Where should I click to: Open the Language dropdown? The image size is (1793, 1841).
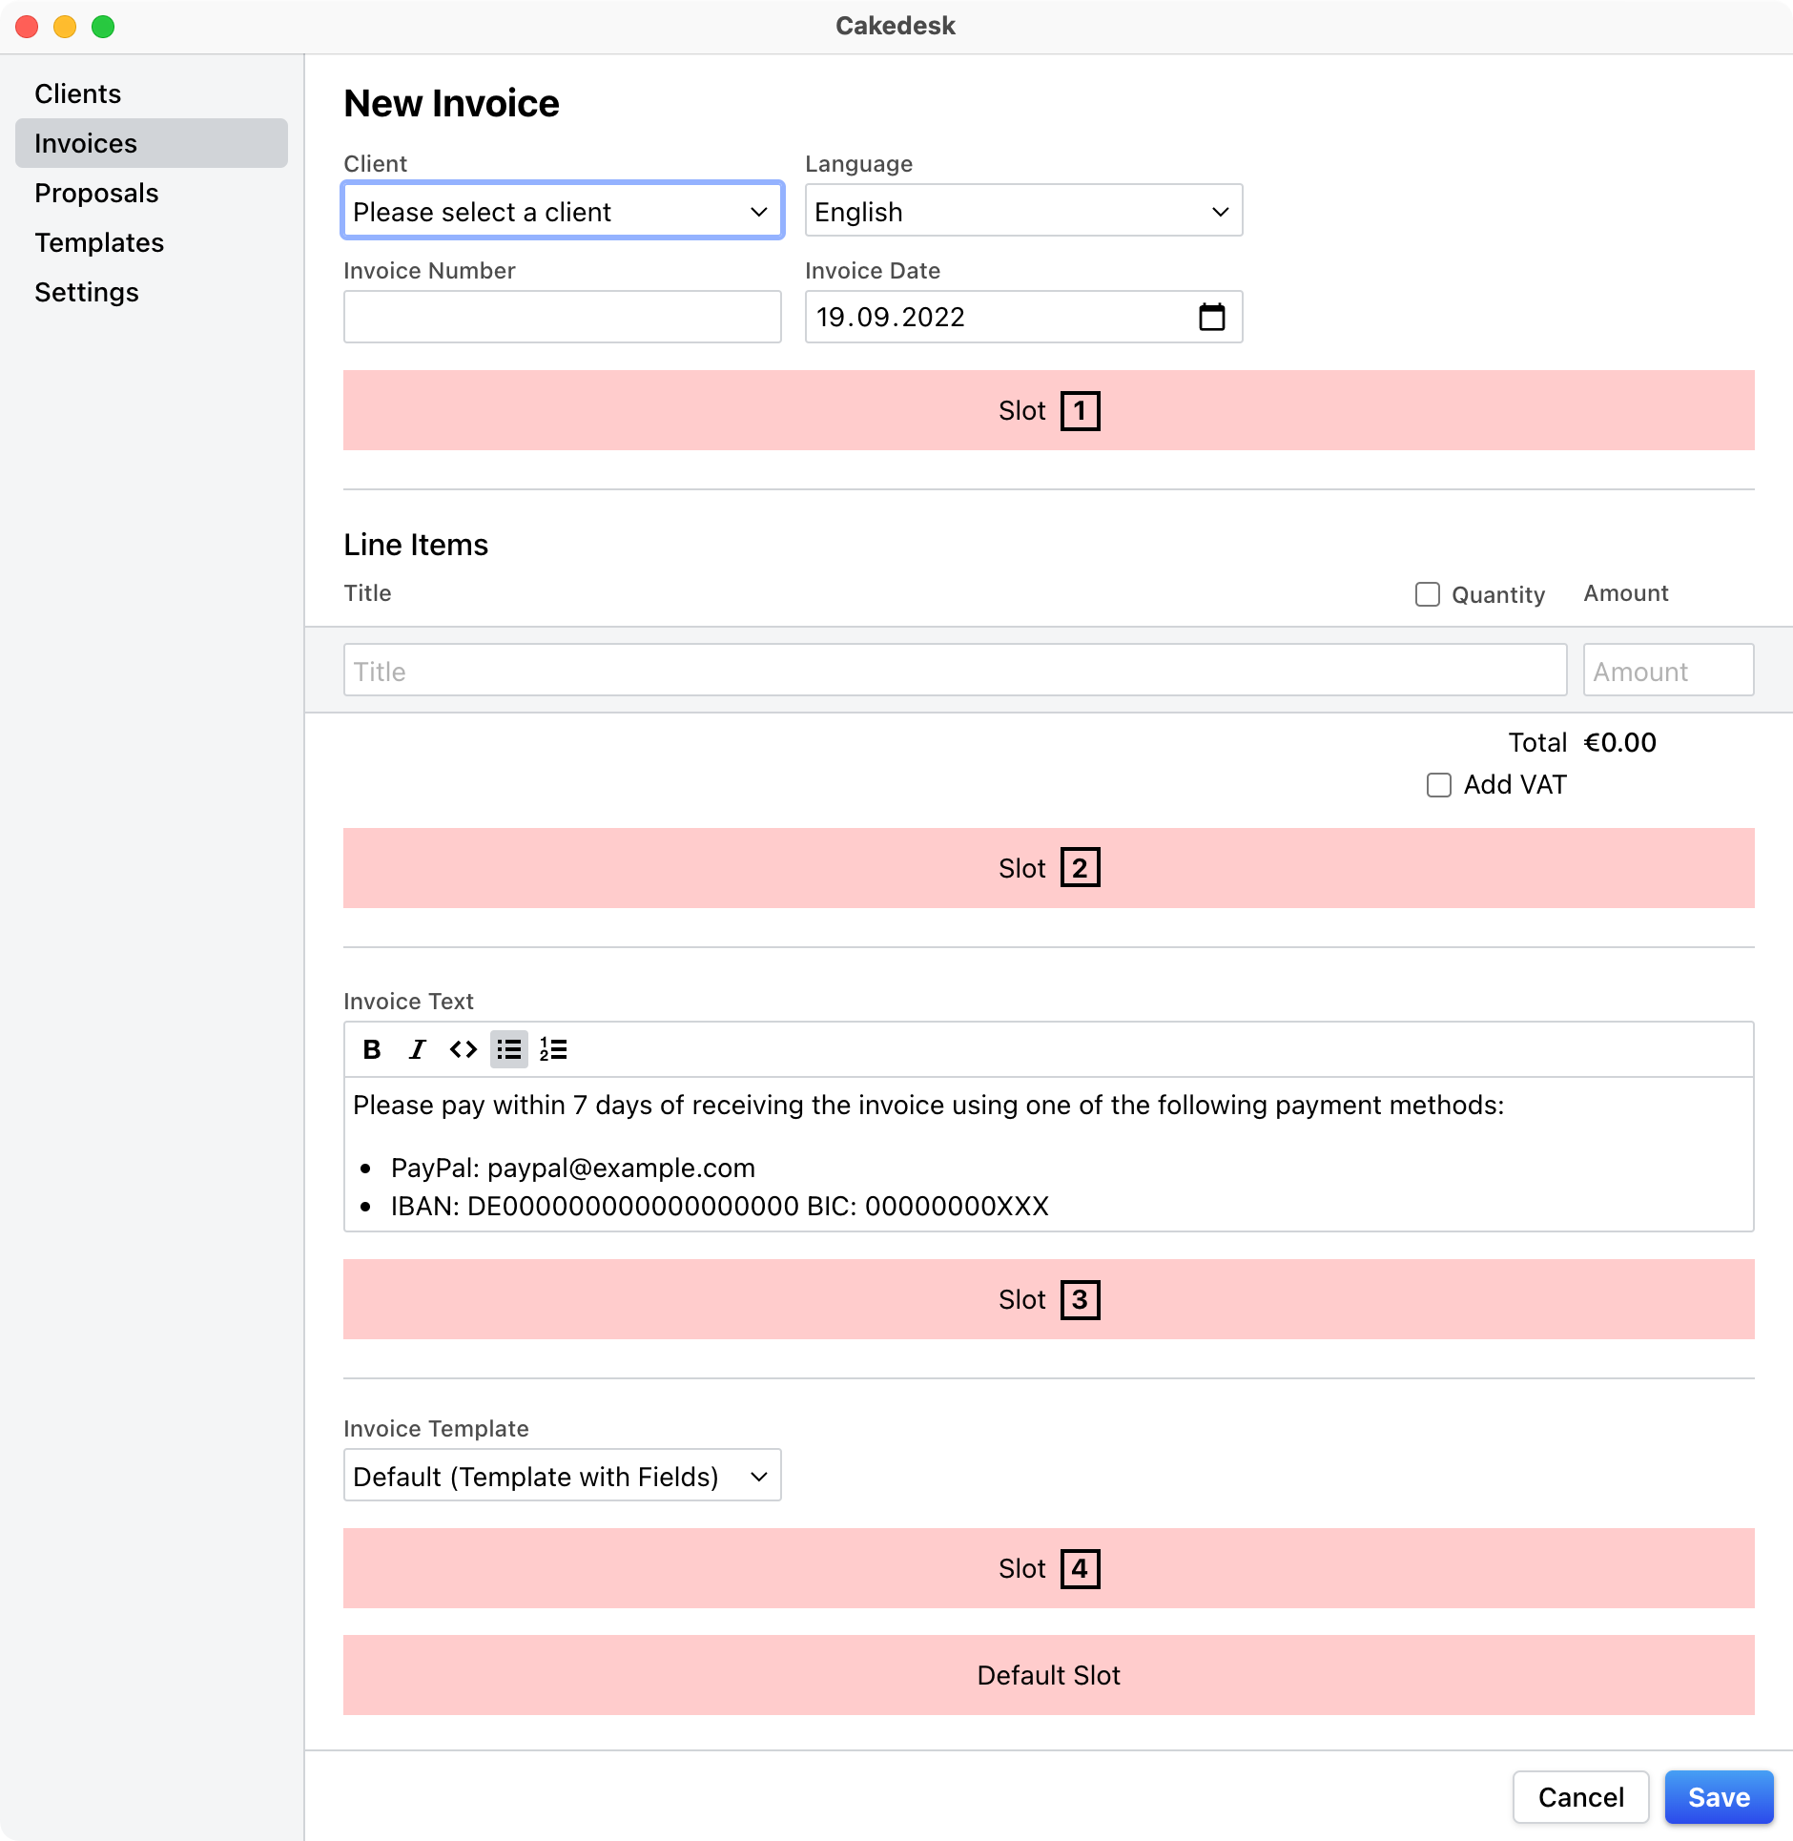1023,211
